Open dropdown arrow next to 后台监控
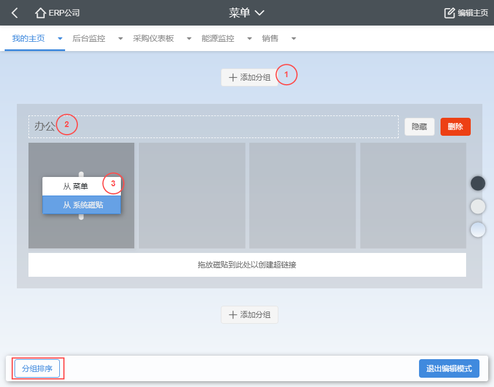Viewport: 494px width, 387px height. [120, 39]
